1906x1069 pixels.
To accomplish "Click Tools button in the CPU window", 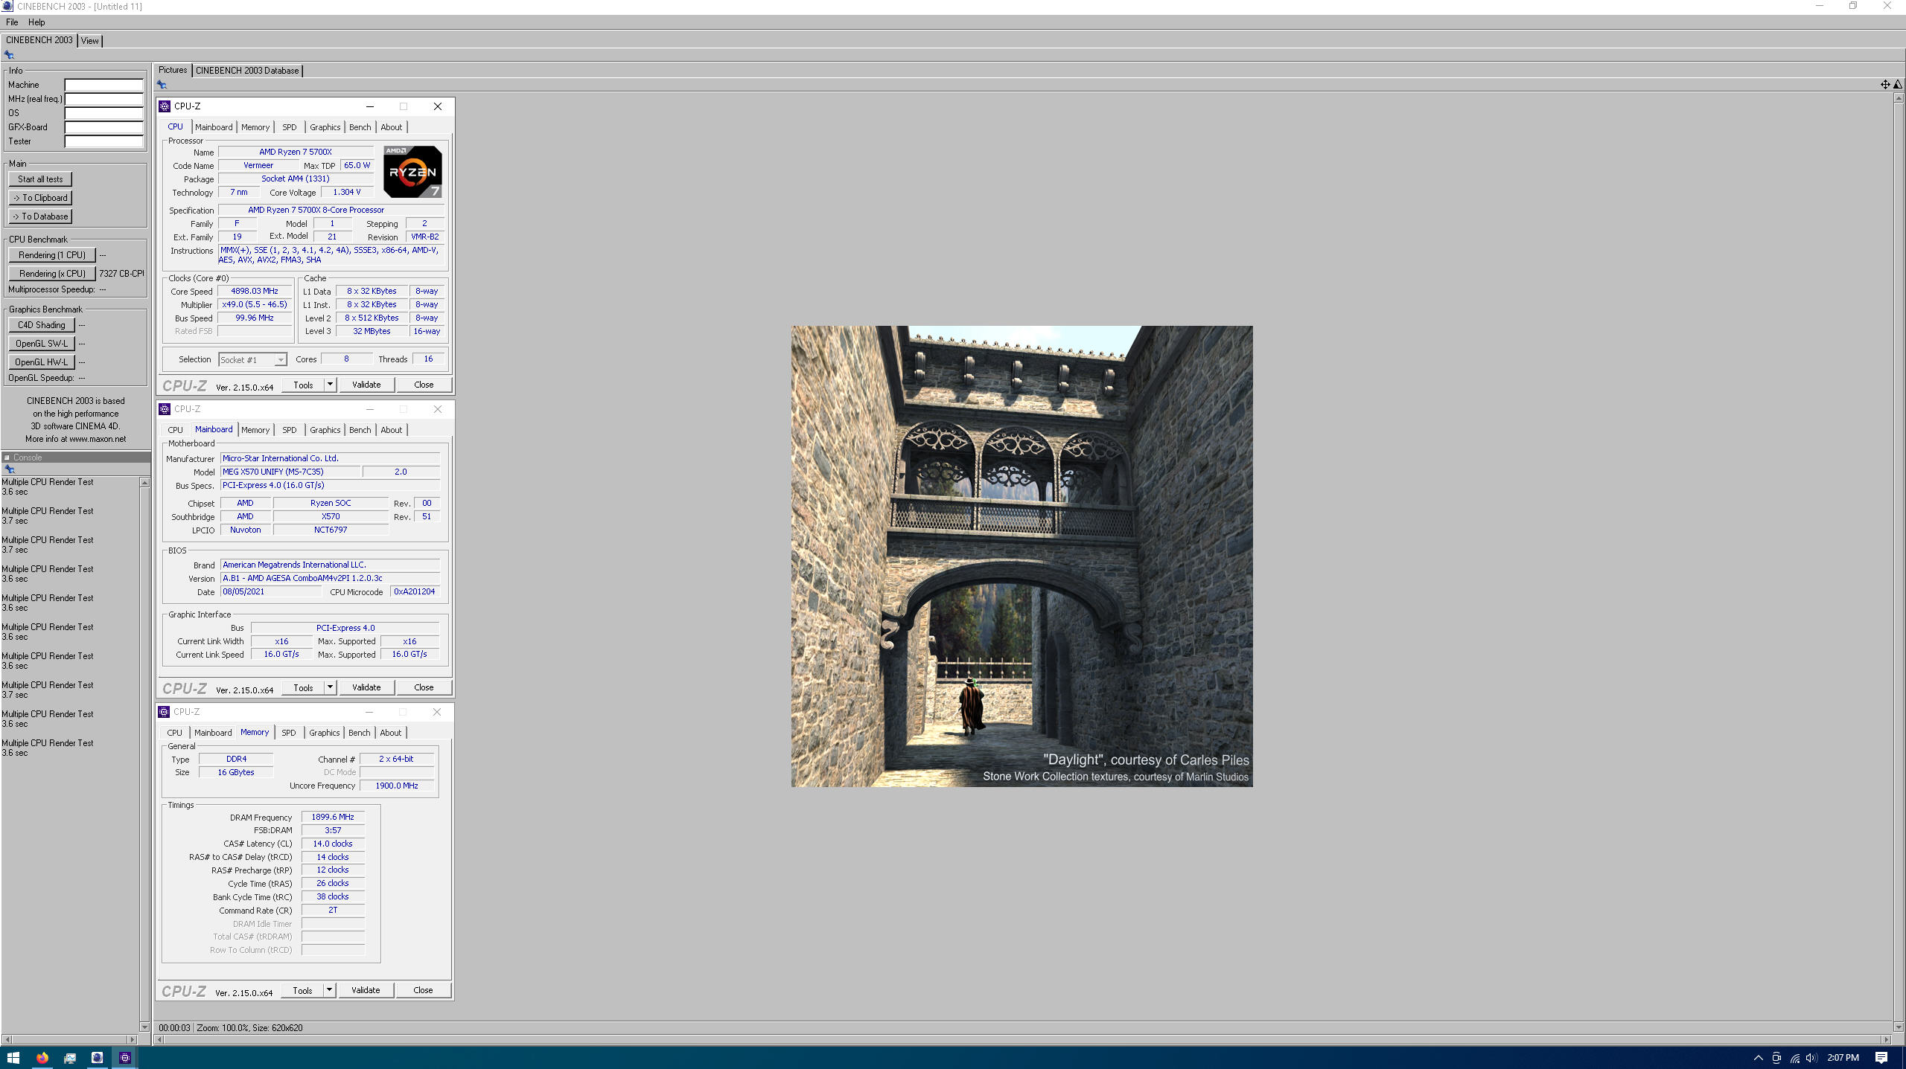I will pos(303,385).
